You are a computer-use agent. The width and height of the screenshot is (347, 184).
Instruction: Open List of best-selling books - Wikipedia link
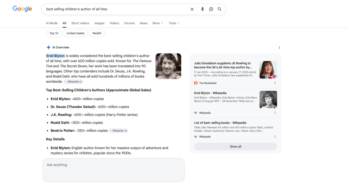pos(220,122)
